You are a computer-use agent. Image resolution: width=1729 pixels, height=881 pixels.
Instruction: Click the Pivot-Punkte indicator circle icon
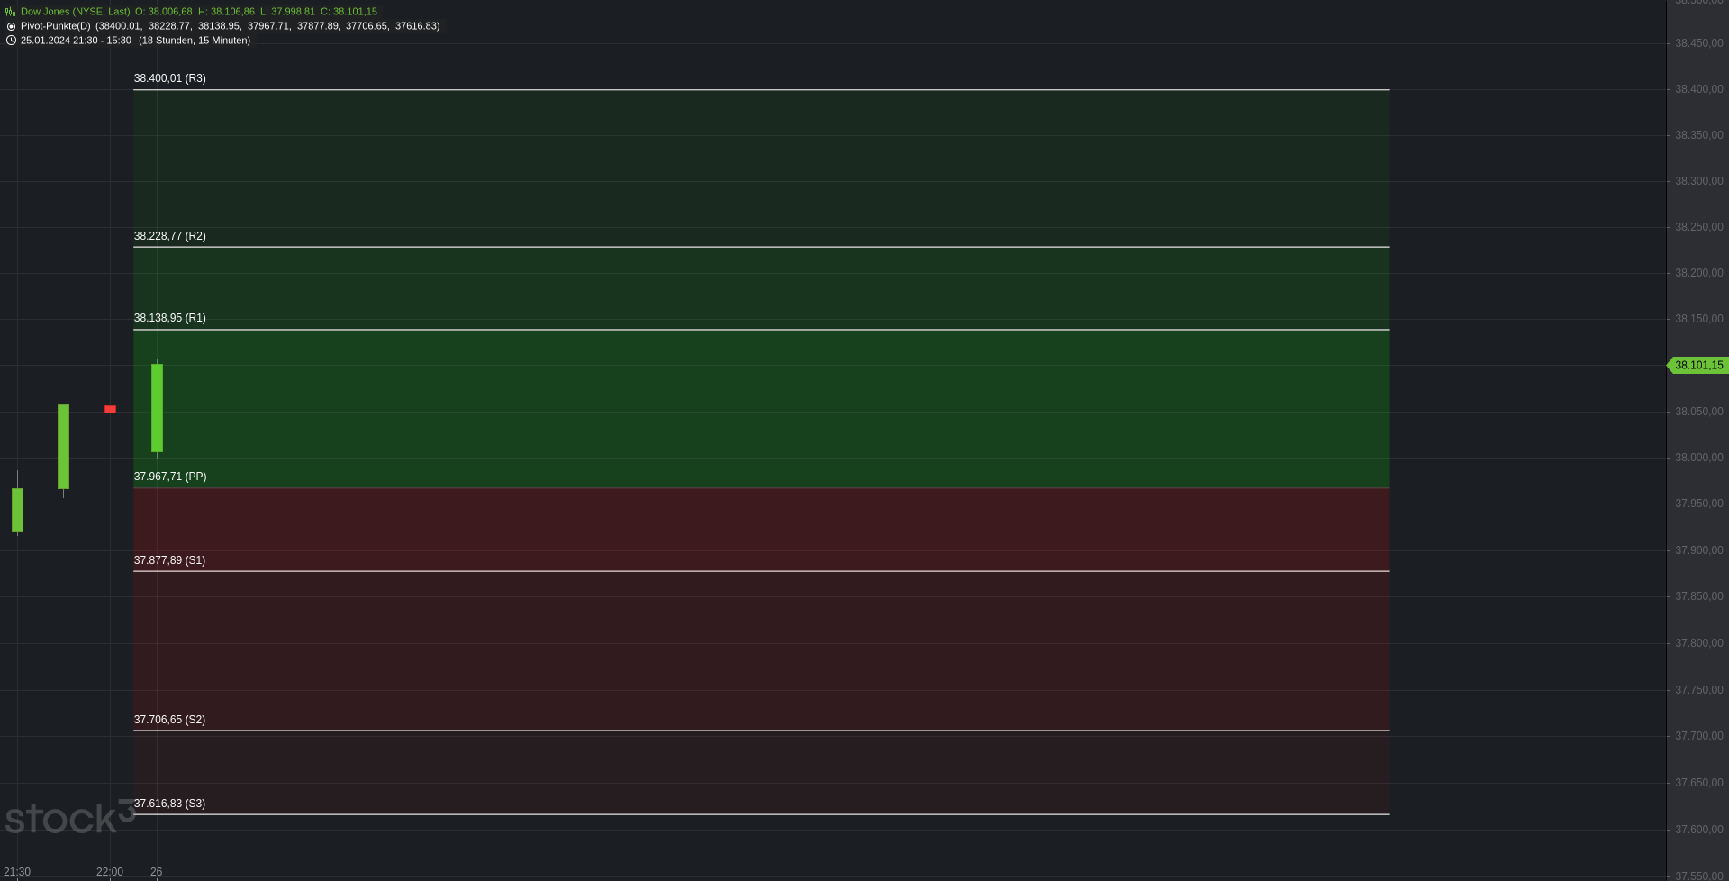tap(11, 26)
